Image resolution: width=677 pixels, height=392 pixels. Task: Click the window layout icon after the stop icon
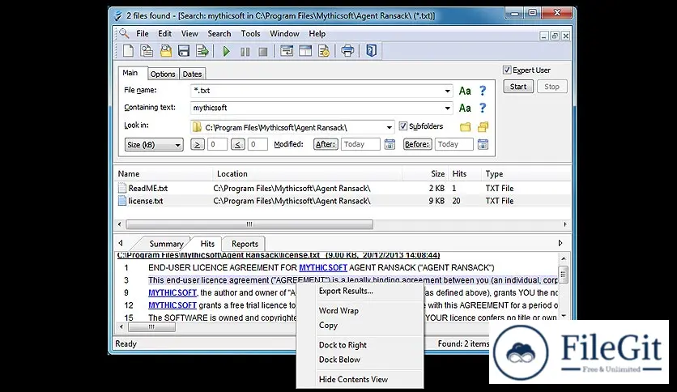(287, 51)
